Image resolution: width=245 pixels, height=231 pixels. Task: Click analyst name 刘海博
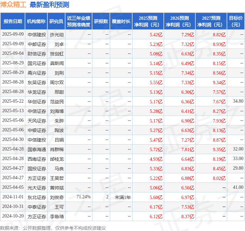pos(57,111)
